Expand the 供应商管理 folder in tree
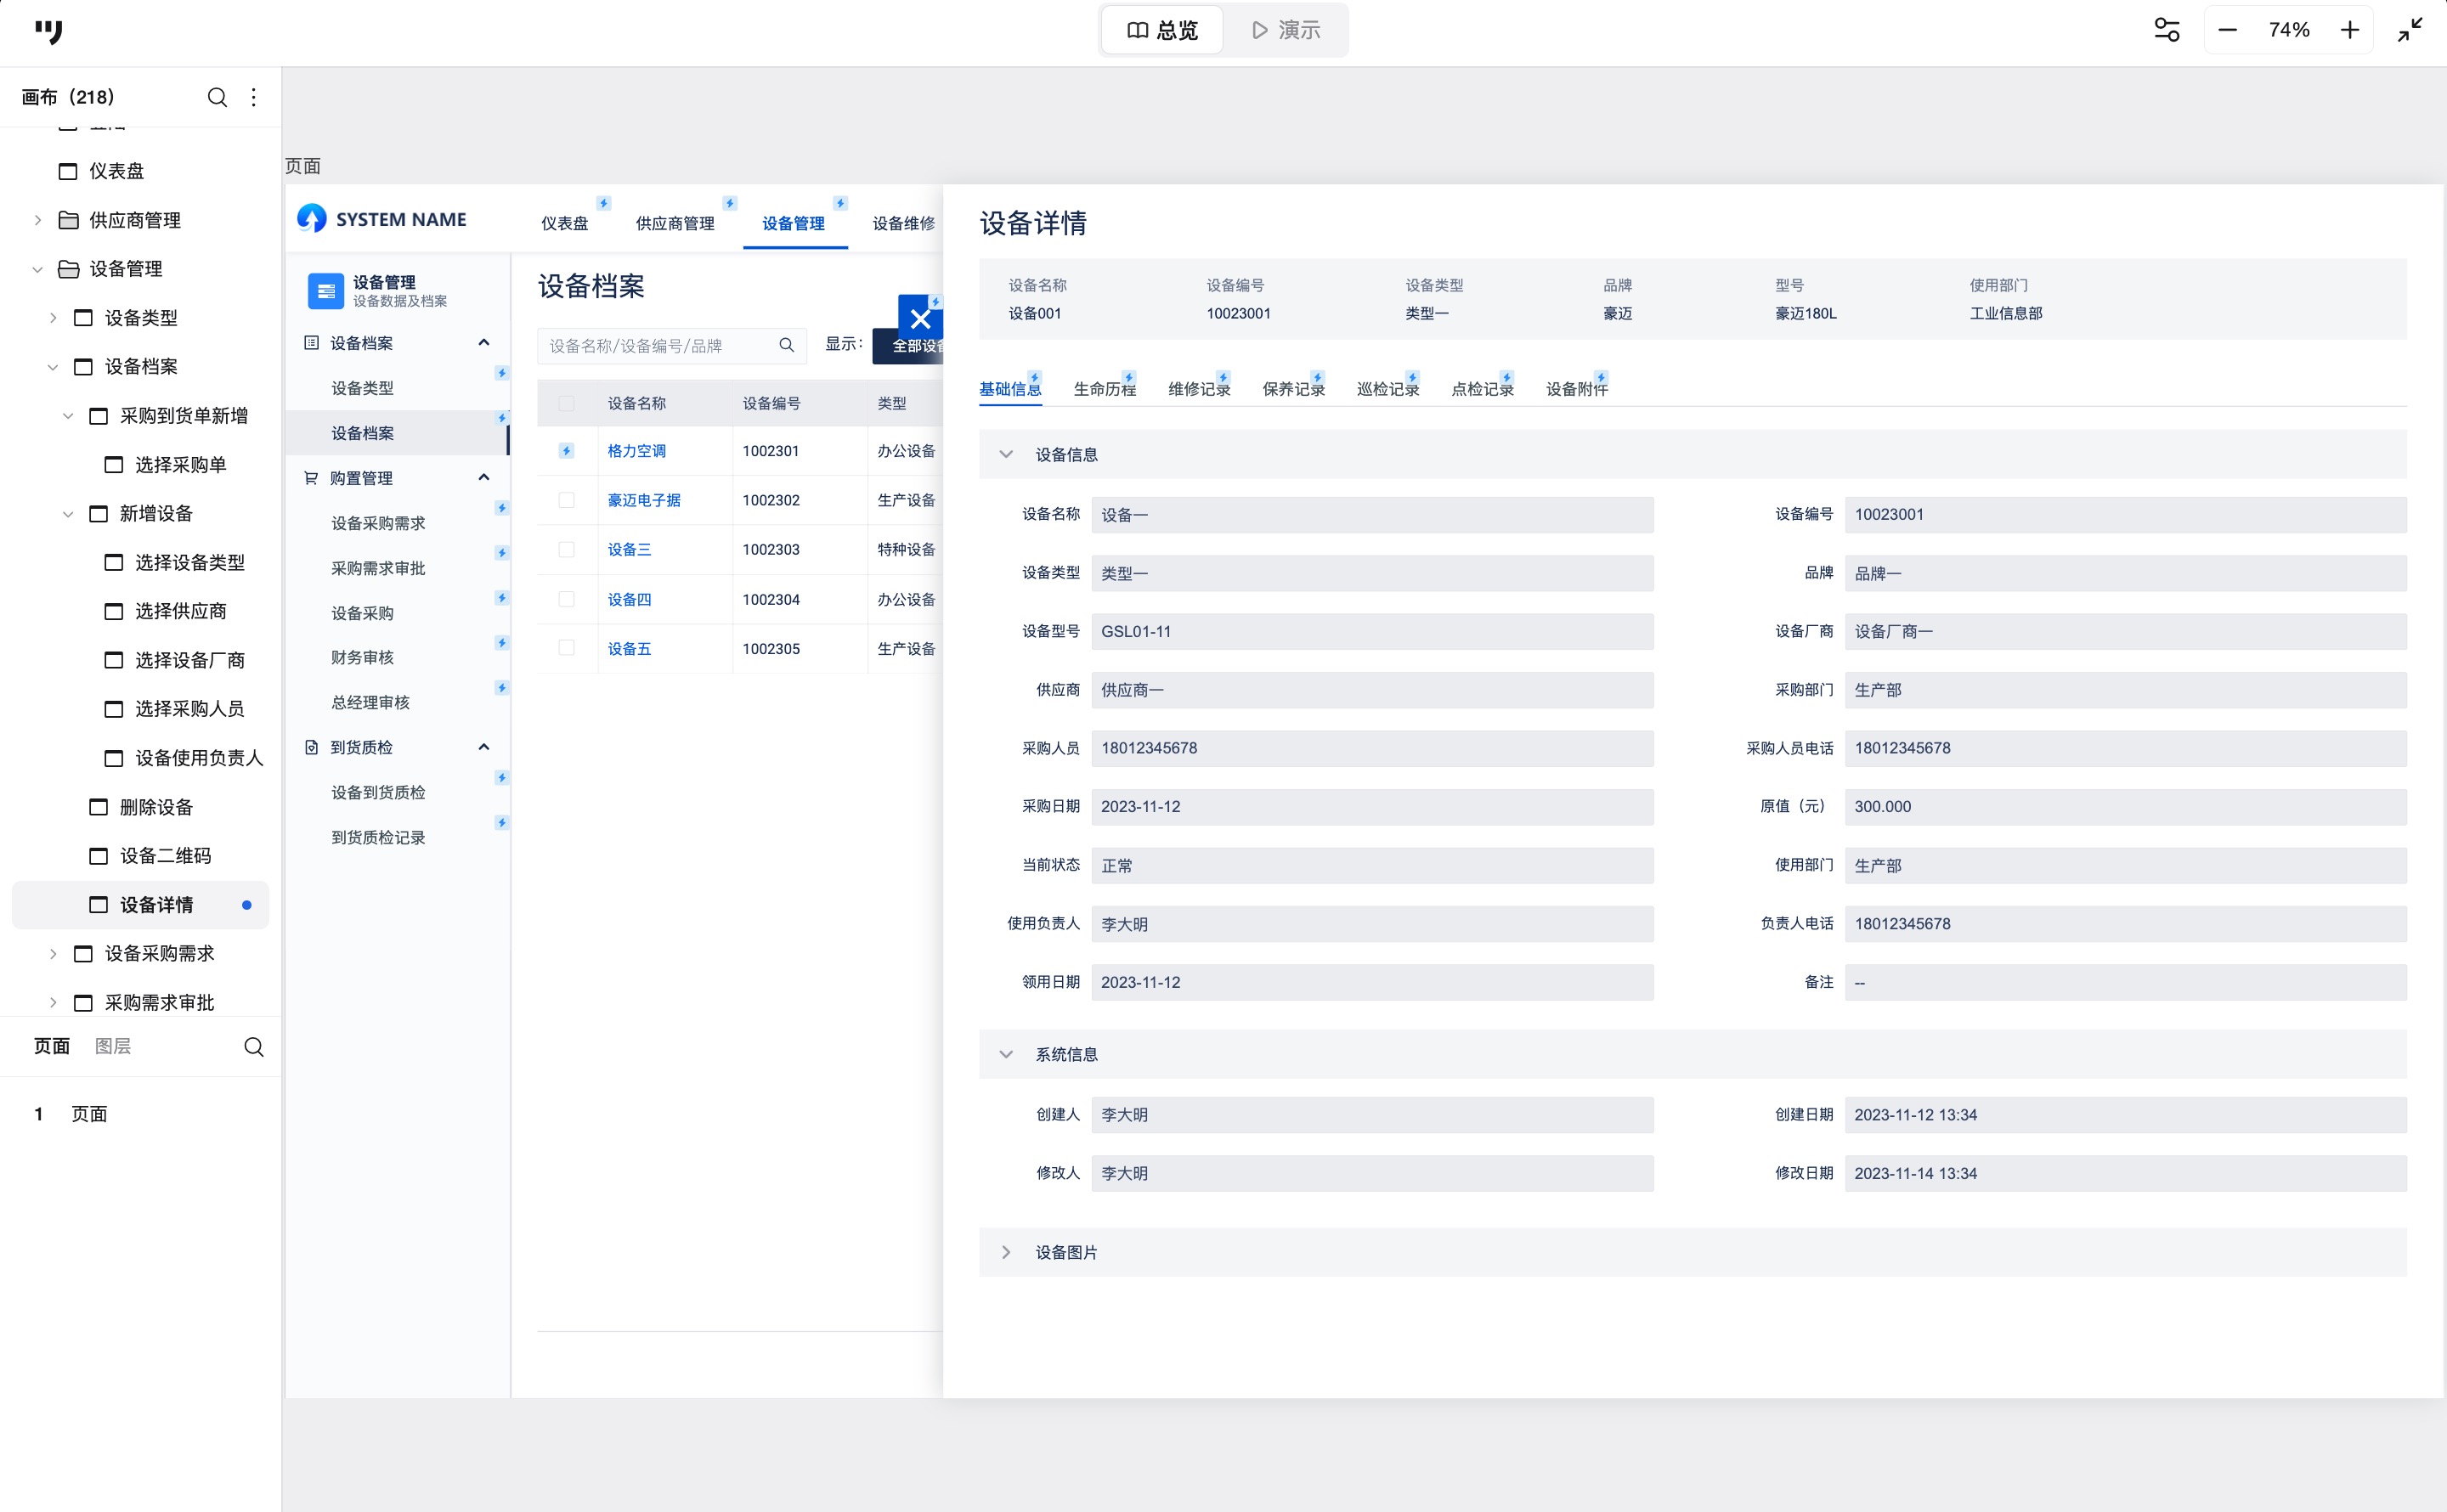This screenshot has width=2447, height=1512. [38, 220]
